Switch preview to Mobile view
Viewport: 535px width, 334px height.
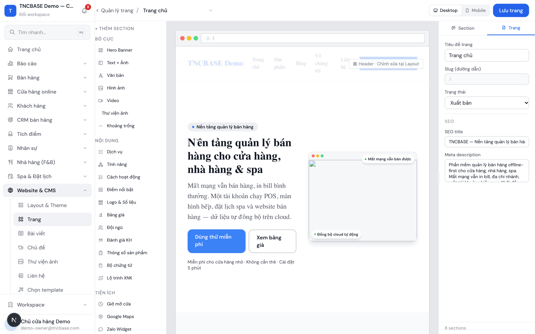[x=476, y=10]
